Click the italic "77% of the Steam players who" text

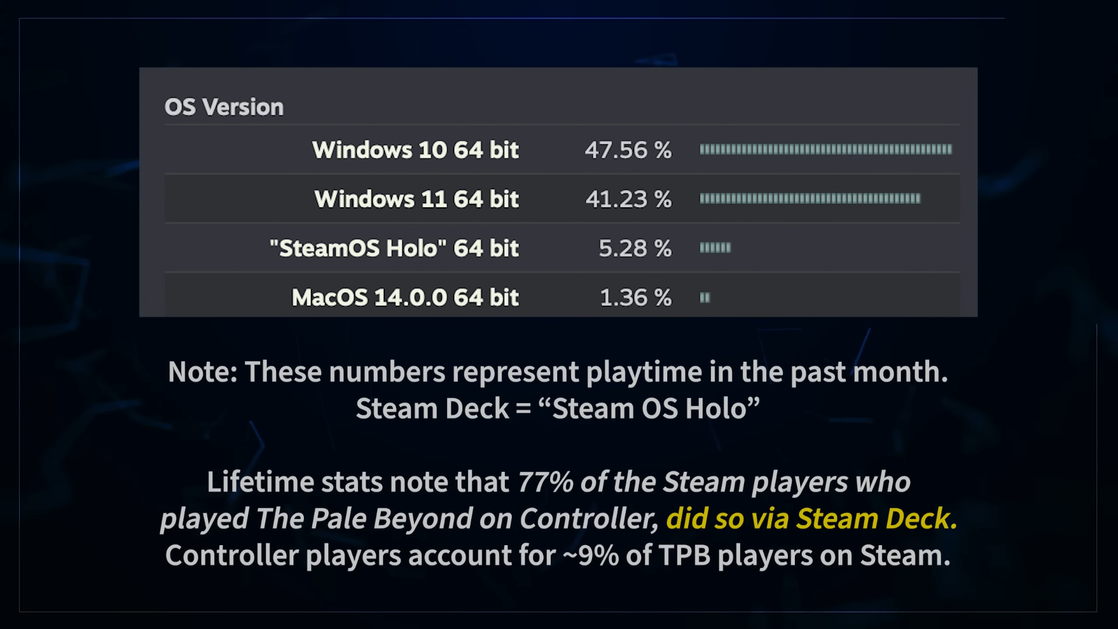point(714,482)
